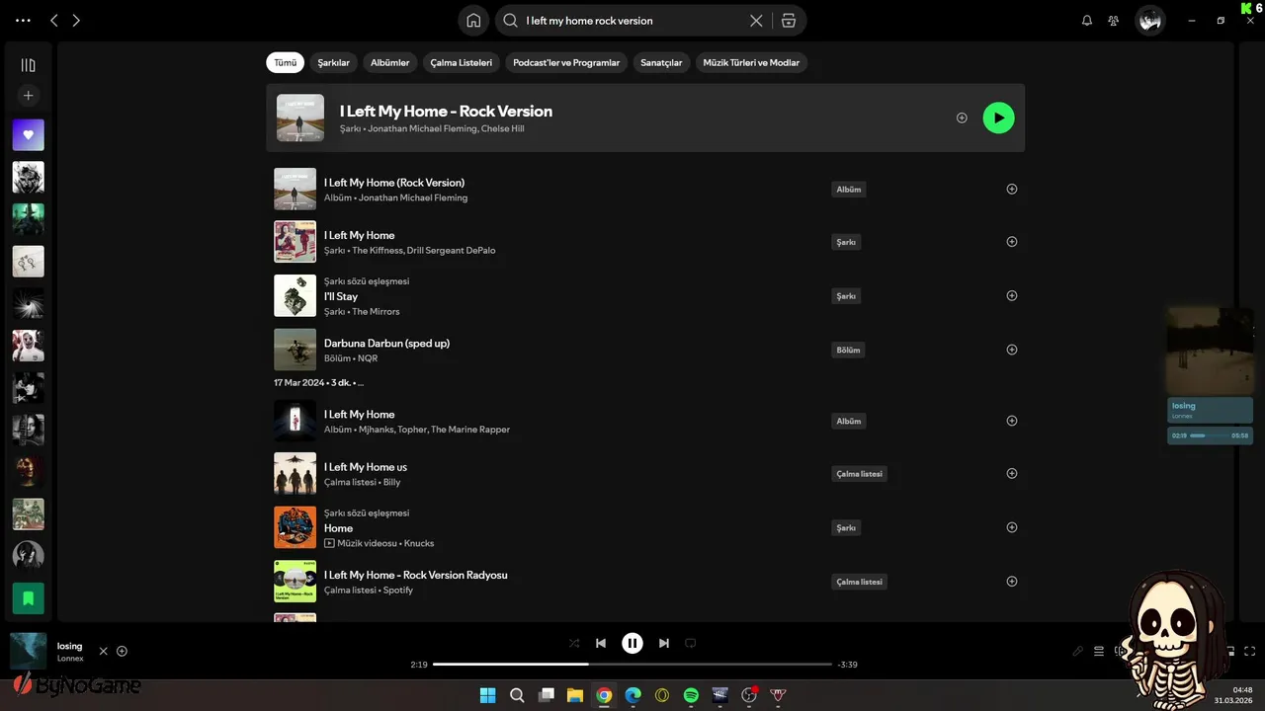Image resolution: width=1265 pixels, height=711 pixels.
Task: Go forward with the right arrow
Action: [x=76, y=20]
